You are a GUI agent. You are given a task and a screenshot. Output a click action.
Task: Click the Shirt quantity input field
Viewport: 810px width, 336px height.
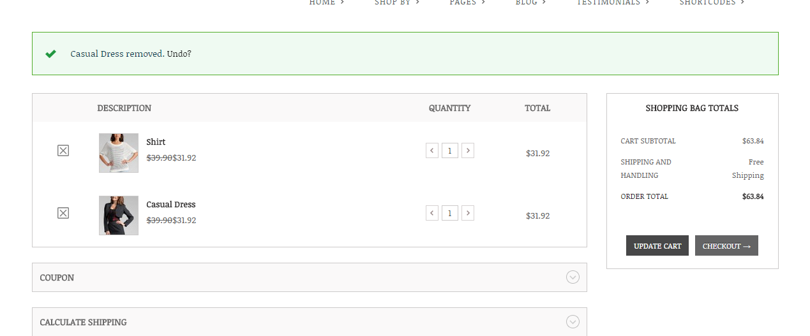click(x=450, y=150)
